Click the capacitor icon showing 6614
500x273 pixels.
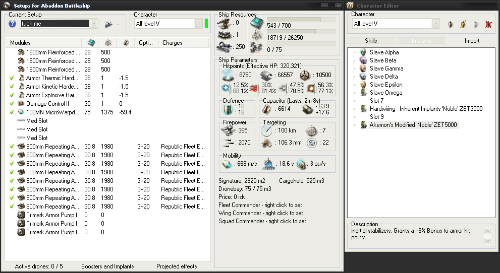point(266,109)
